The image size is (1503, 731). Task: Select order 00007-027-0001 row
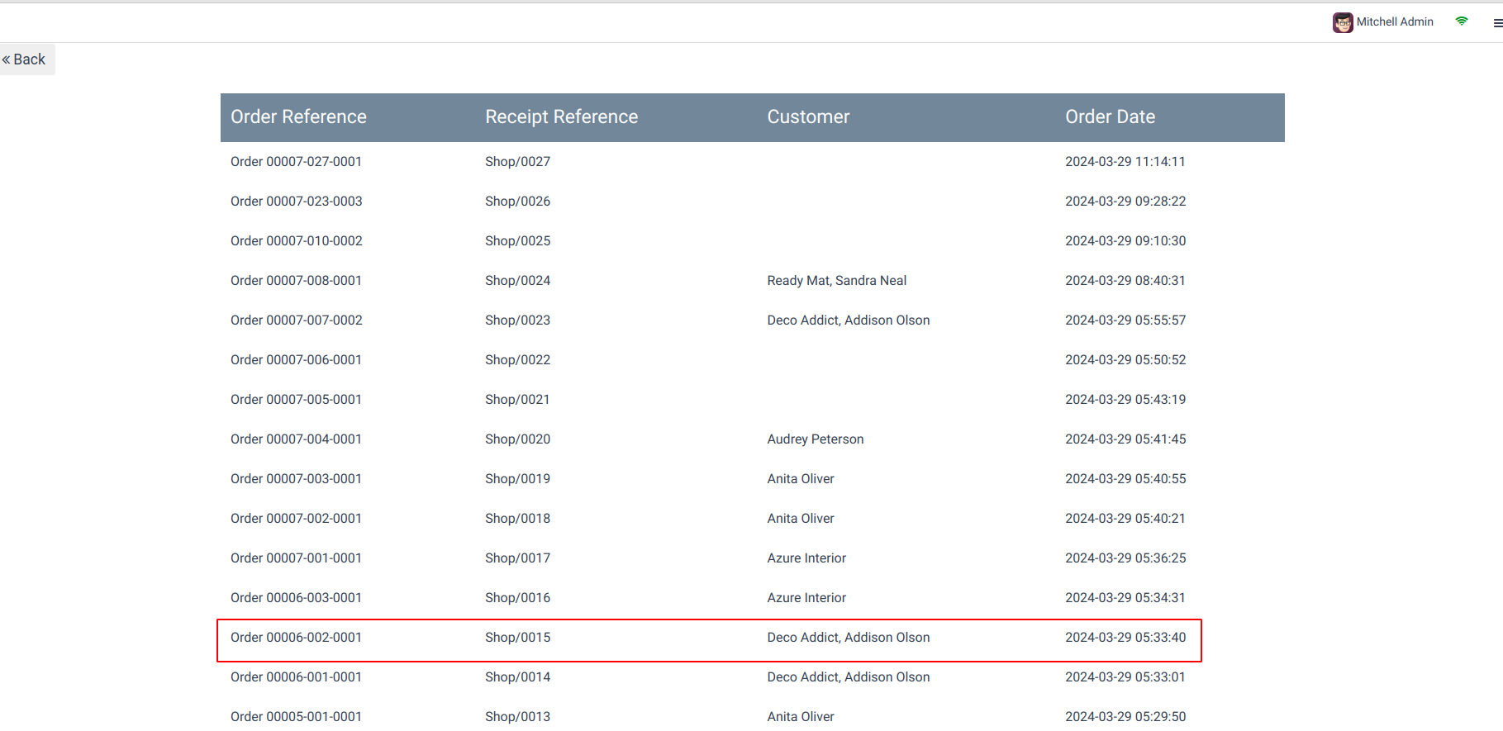tap(752, 162)
